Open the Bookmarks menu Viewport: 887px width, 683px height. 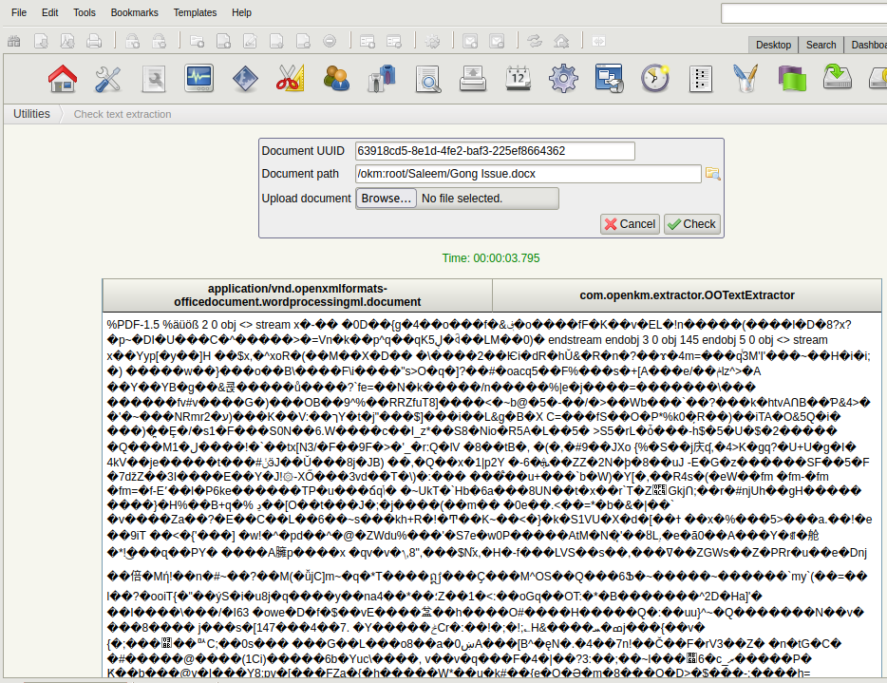(134, 12)
